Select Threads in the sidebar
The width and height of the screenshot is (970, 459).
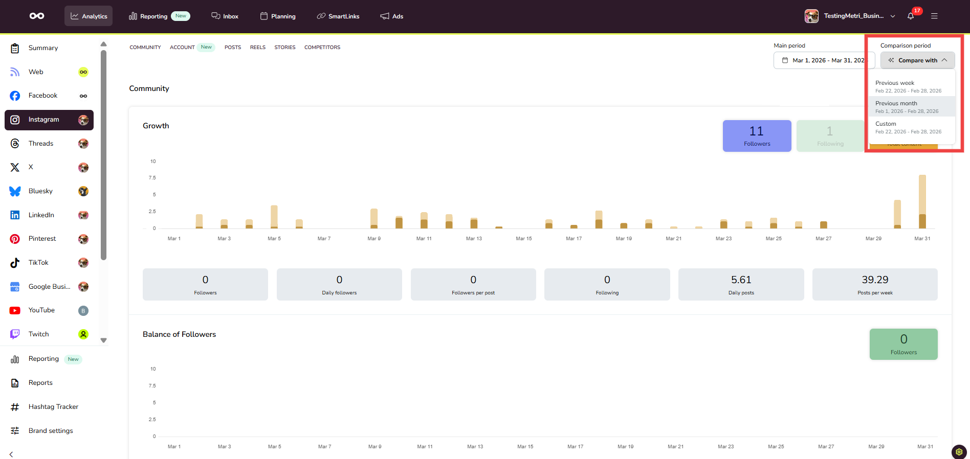[49, 144]
